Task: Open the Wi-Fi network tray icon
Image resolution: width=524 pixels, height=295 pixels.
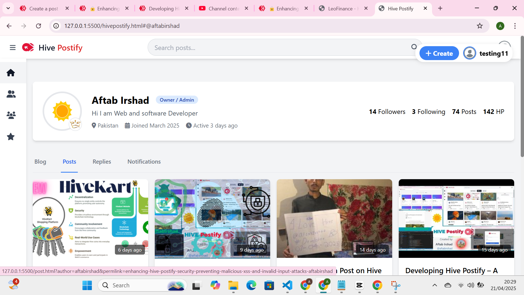Action: [x=461, y=285]
